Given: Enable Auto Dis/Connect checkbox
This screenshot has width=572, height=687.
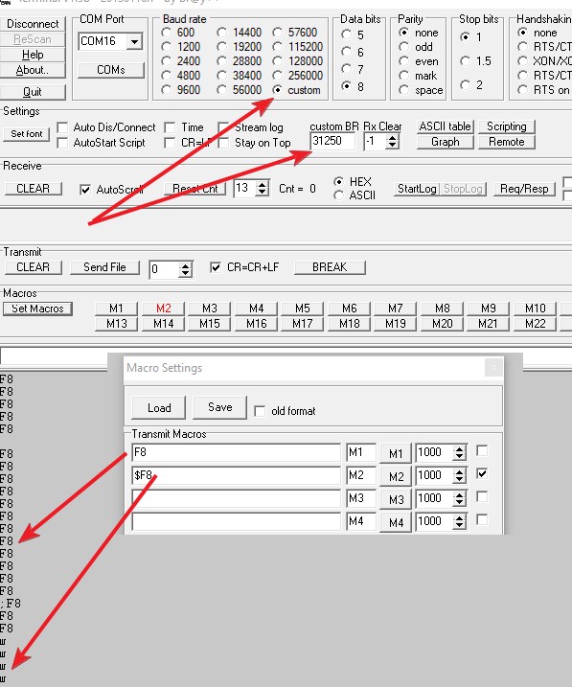Looking at the screenshot, I should click(62, 127).
